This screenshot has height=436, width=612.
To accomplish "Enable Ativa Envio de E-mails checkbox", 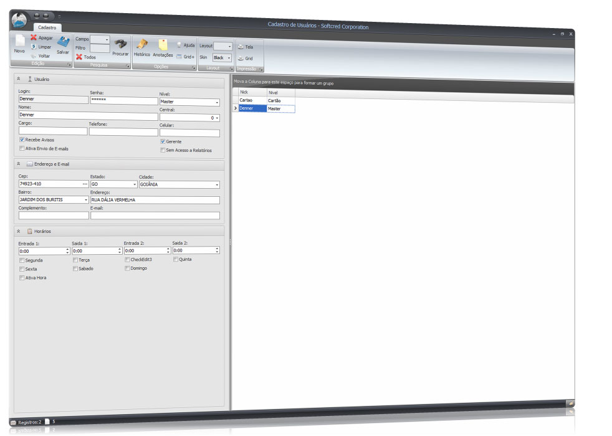I will pyautogui.click(x=22, y=149).
